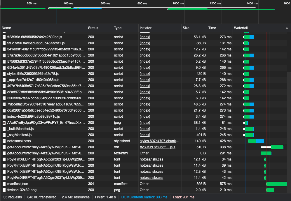Viewport: 291px width, 201px height.
Task: Click the file icon next to _ssgManifest.js
Action: click(x=4, y=135)
